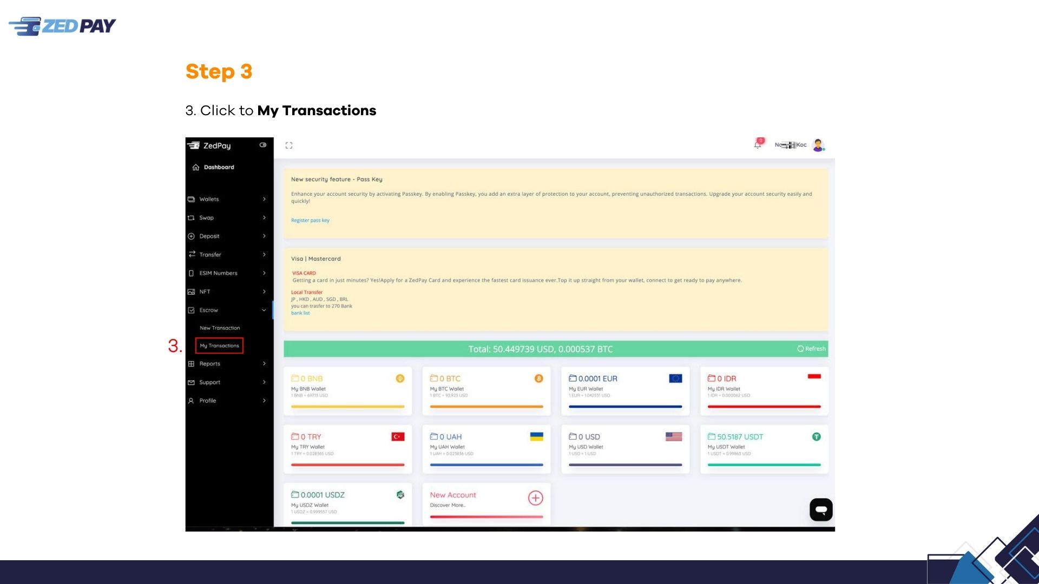The width and height of the screenshot is (1039, 584).
Task: Click the European Union flag icon
Action: click(675, 379)
